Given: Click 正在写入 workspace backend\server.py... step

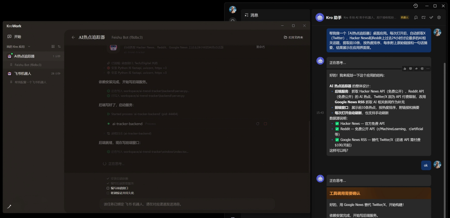Looking at the screenshot, I should (148, 91).
